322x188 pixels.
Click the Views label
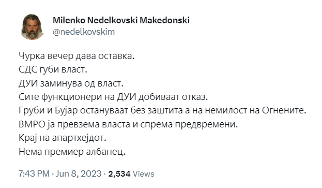144,174
